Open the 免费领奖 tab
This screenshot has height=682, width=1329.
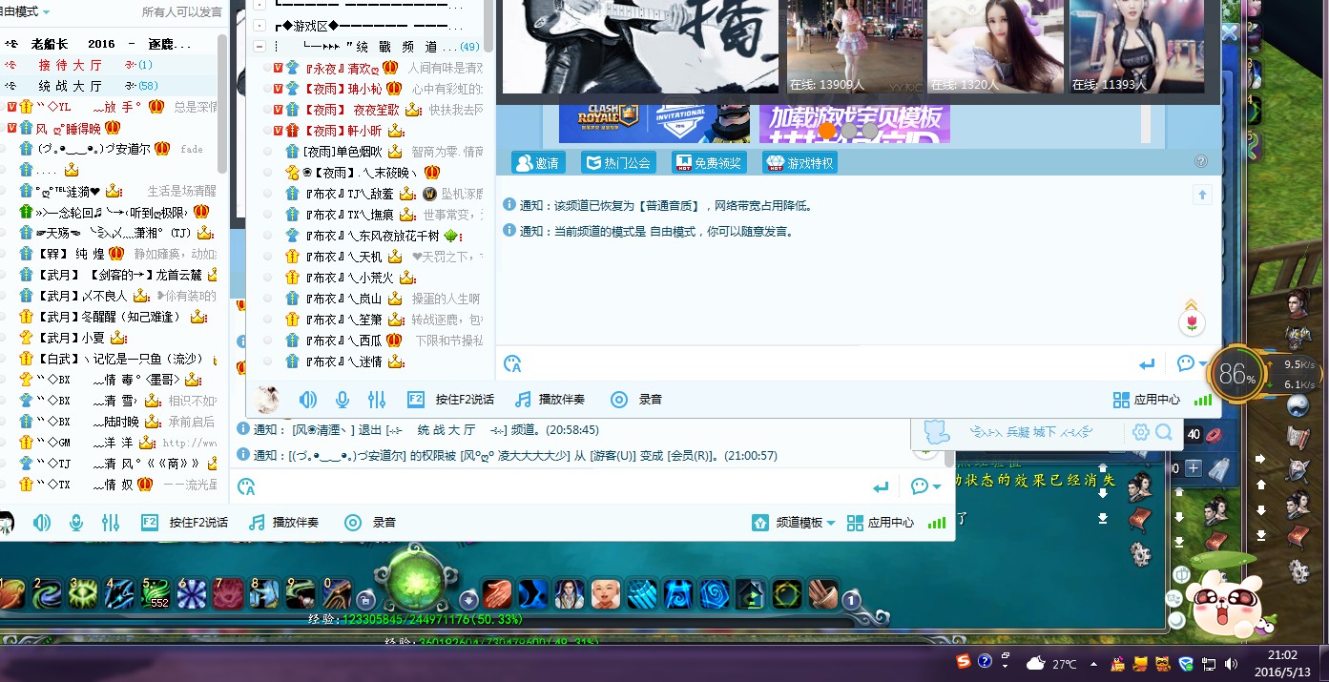point(709,163)
